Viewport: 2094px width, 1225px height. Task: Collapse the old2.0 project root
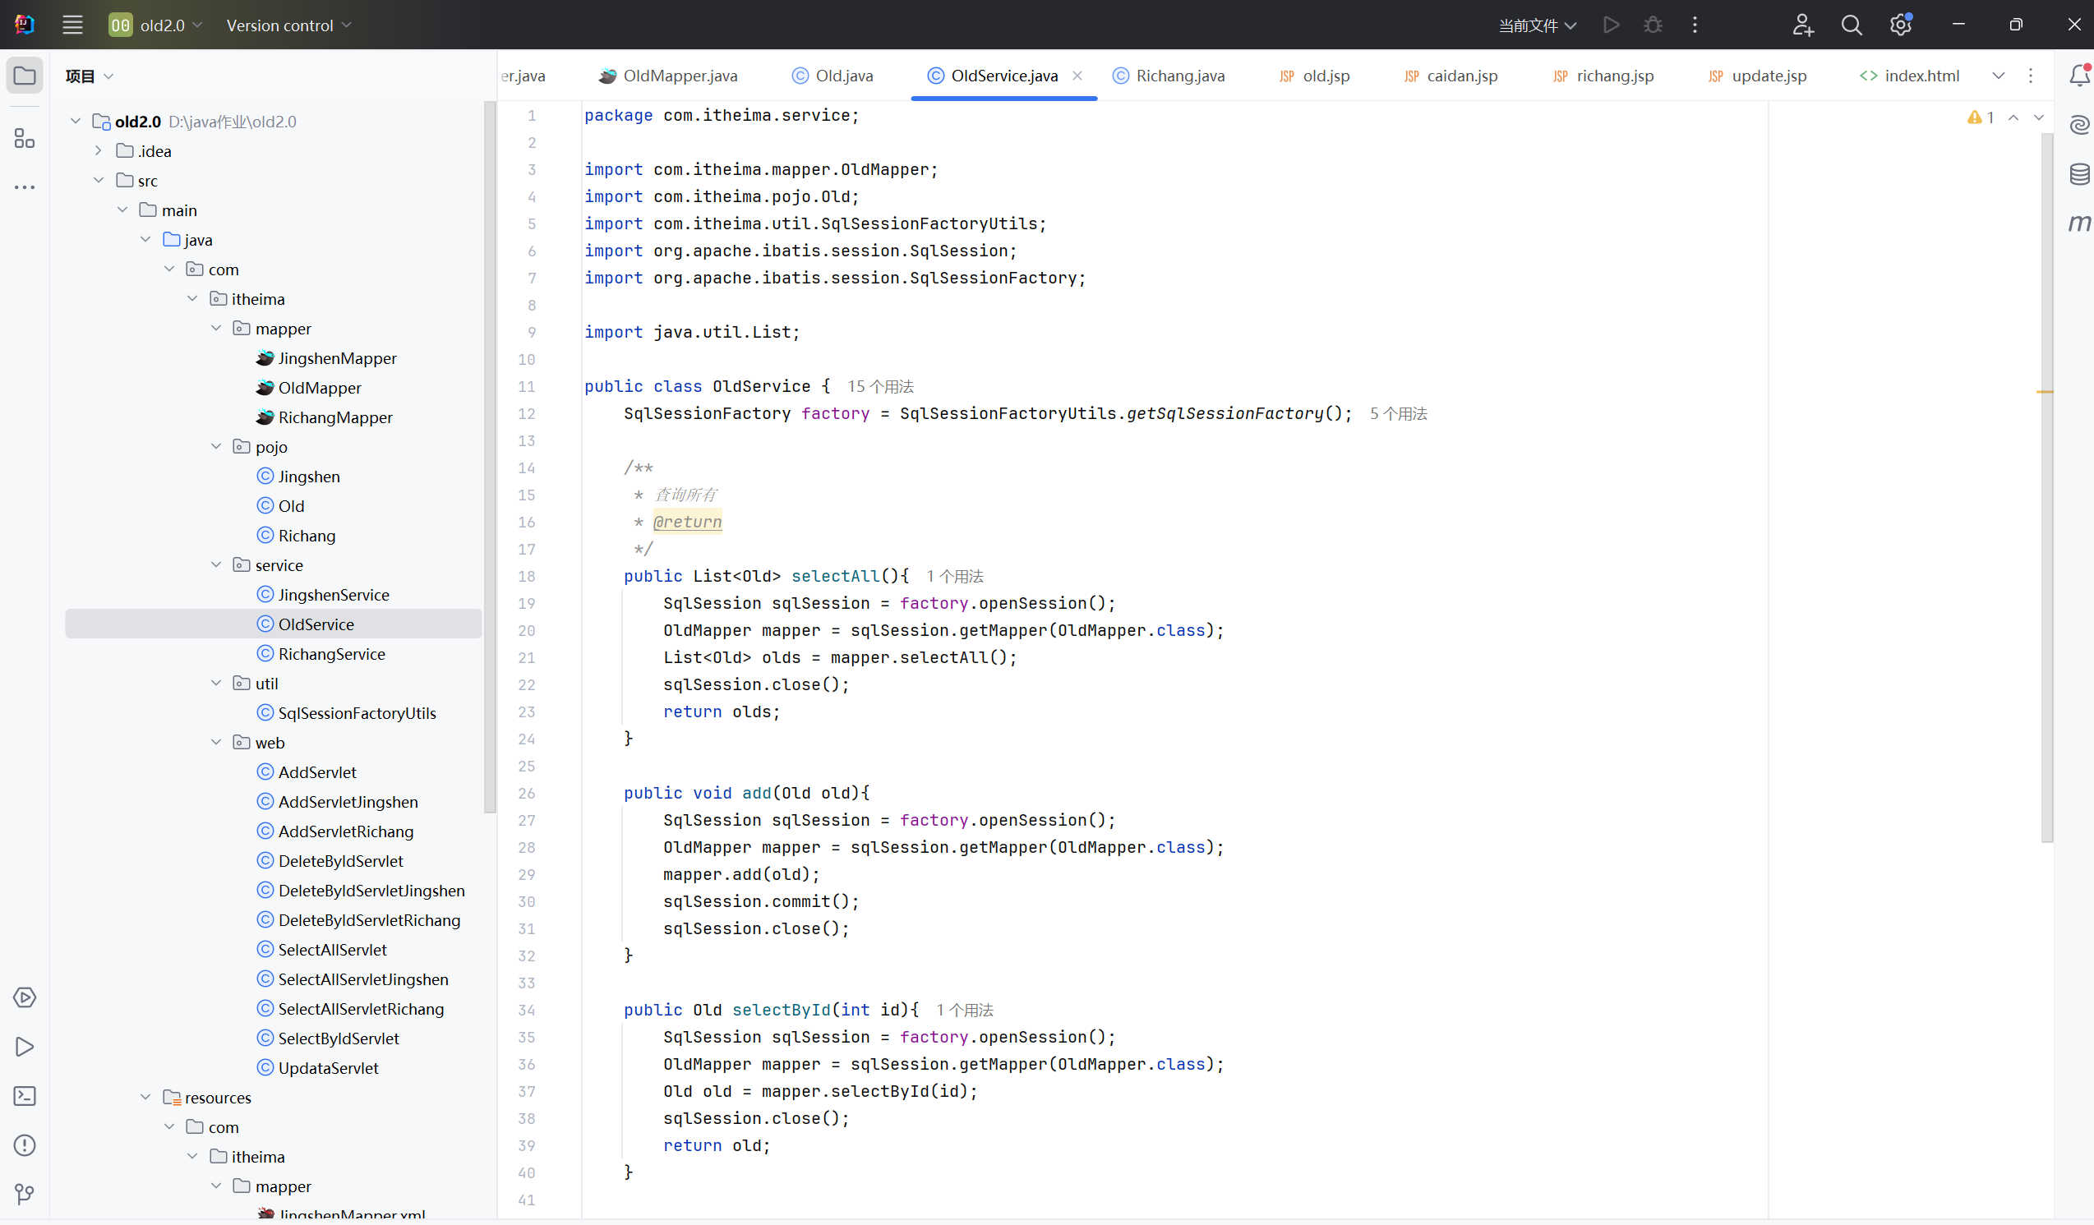pos(76,122)
